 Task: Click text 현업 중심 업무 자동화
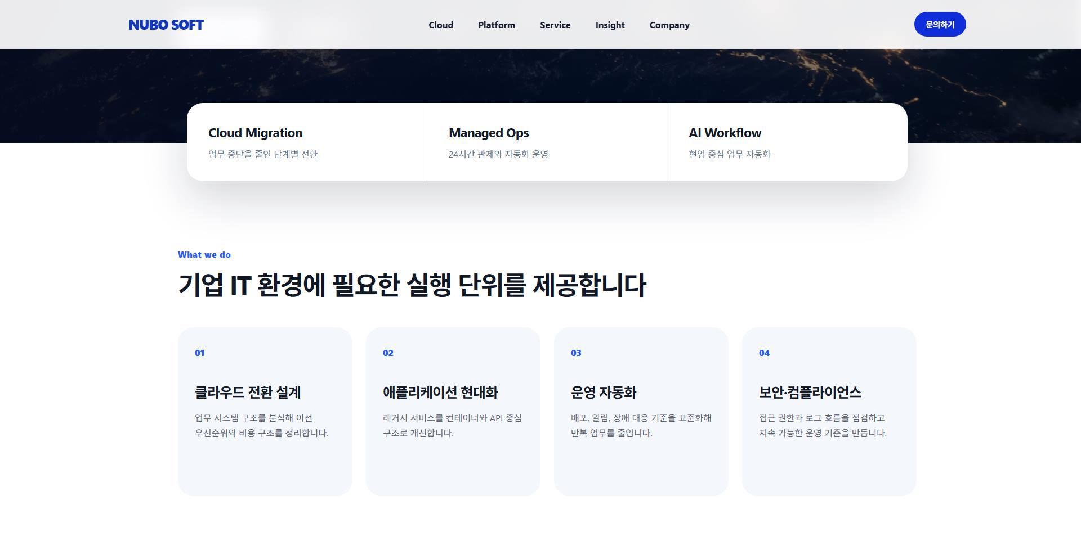(x=730, y=154)
